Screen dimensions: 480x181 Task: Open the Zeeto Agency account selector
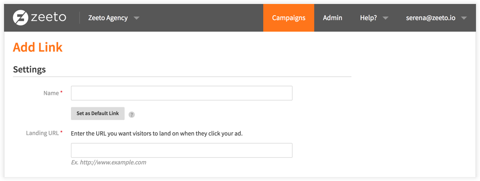108,18
